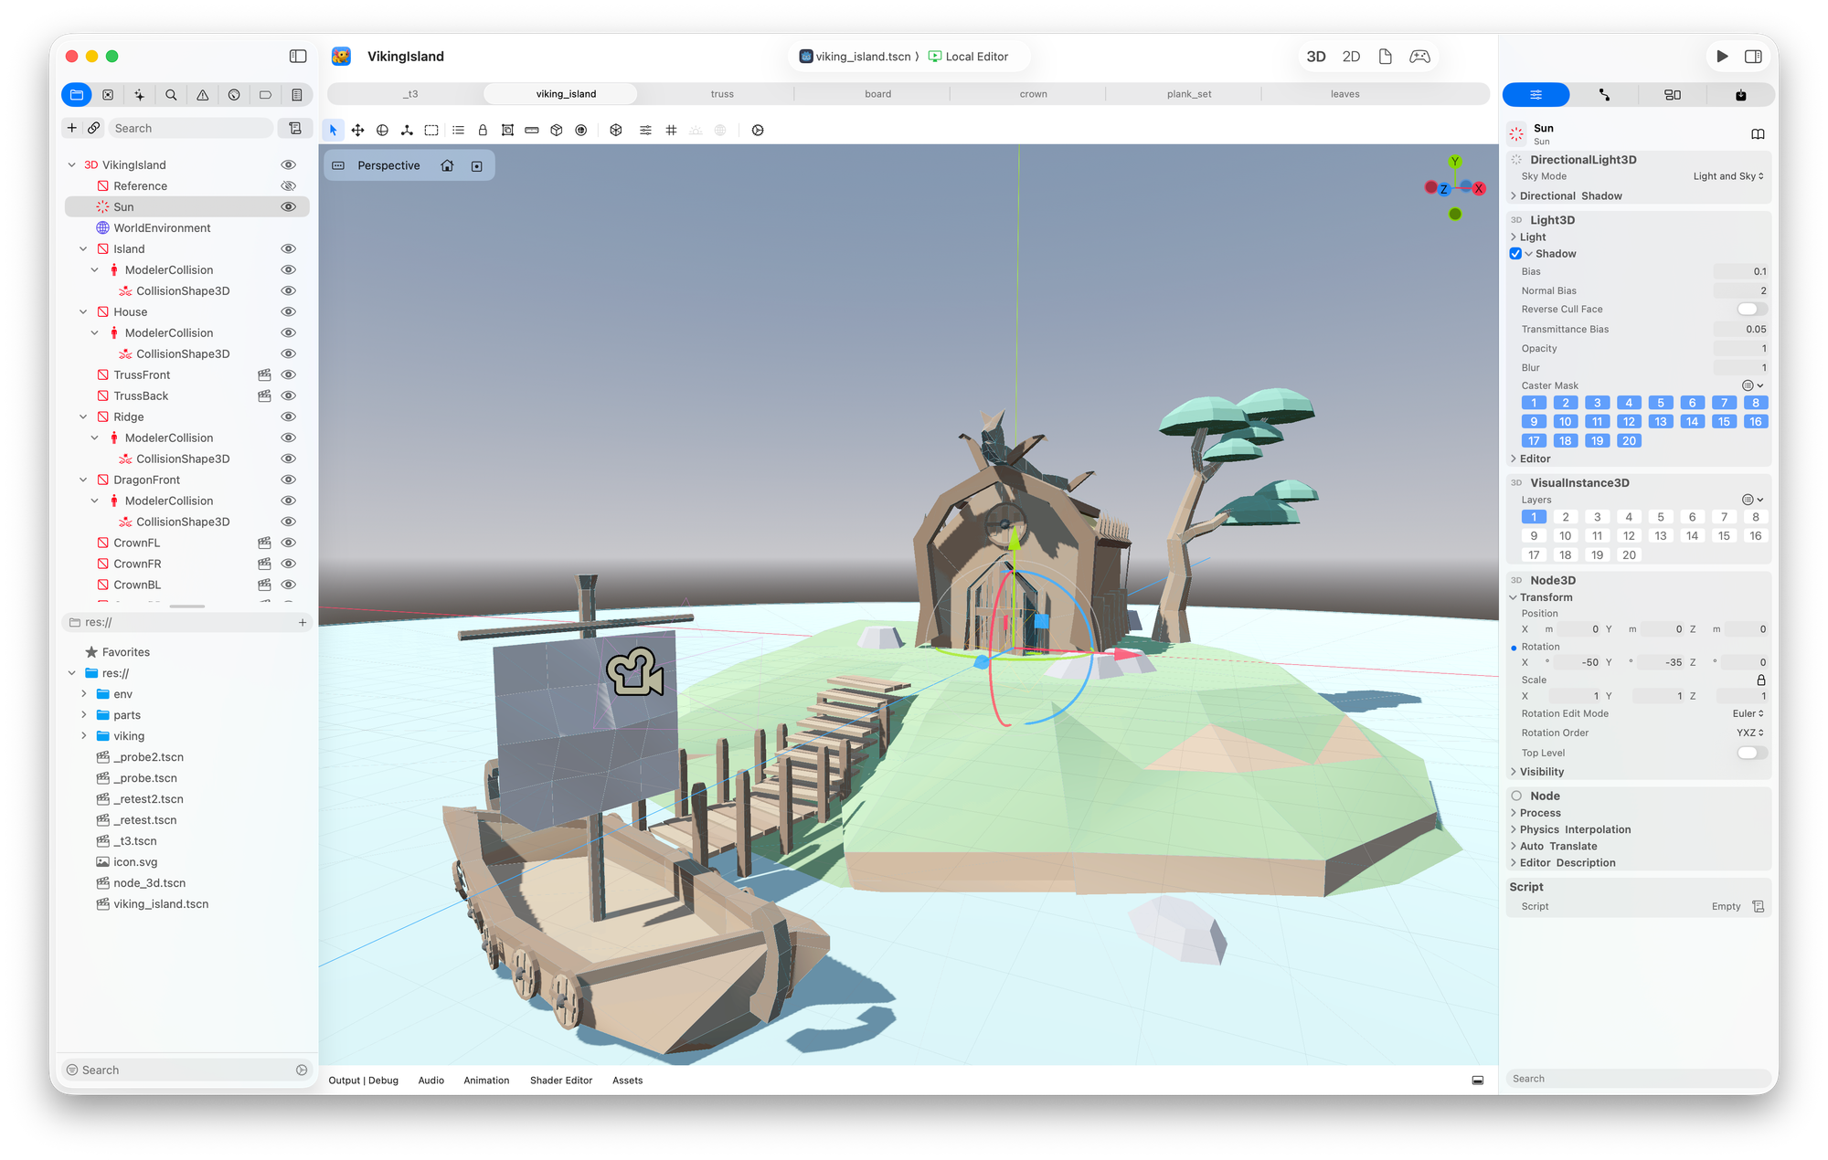
Task: Open the Shader Editor bottom panel
Action: [x=561, y=1080]
